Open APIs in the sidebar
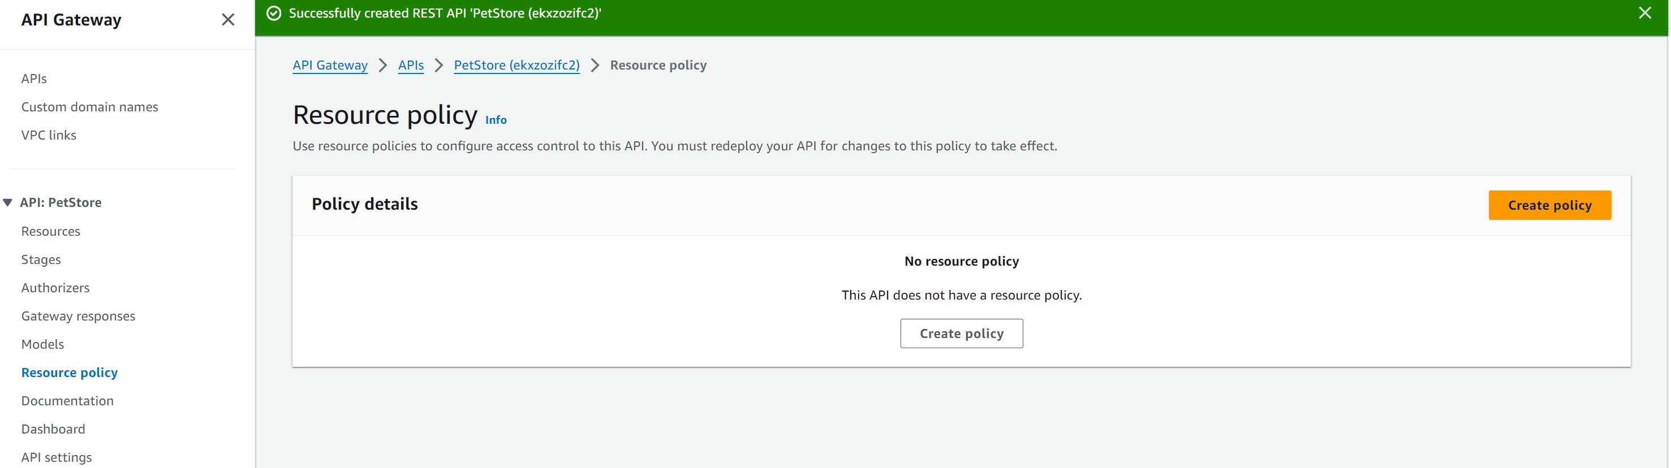The width and height of the screenshot is (1671, 468). click(34, 79)
